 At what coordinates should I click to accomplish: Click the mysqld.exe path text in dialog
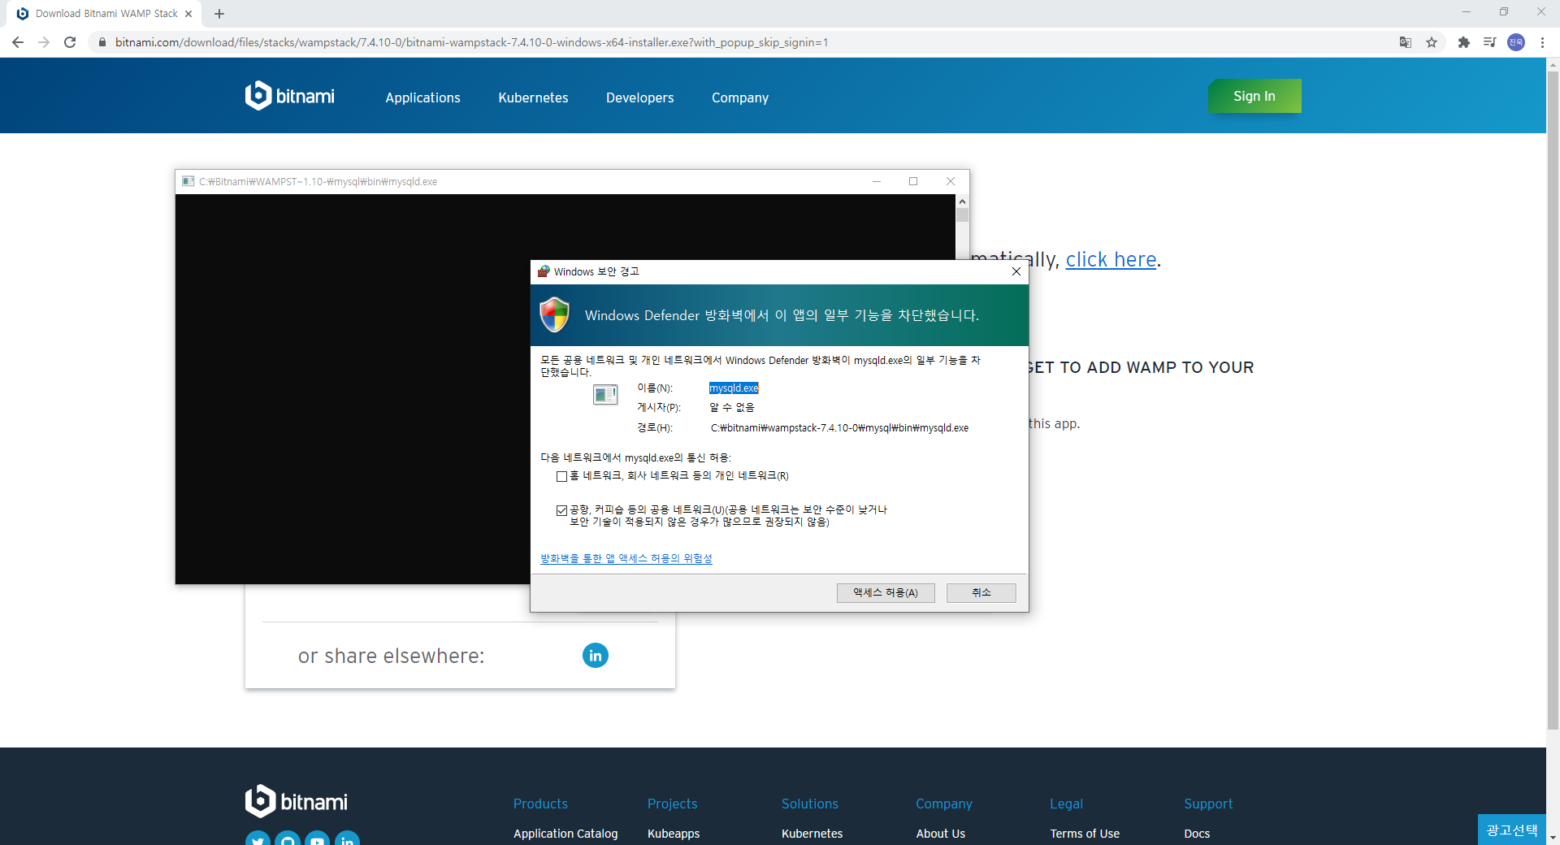point(839,428)
